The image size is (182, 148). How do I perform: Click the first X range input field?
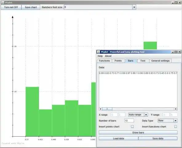click(x=114, y=115)
